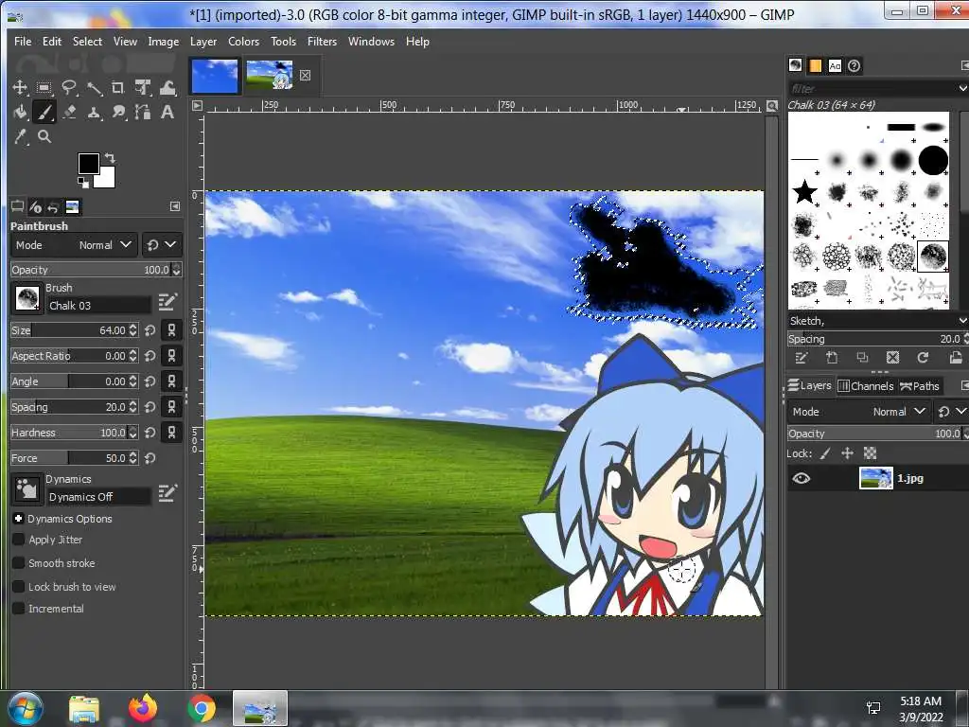Select the Bucket Fill tool

20,112
